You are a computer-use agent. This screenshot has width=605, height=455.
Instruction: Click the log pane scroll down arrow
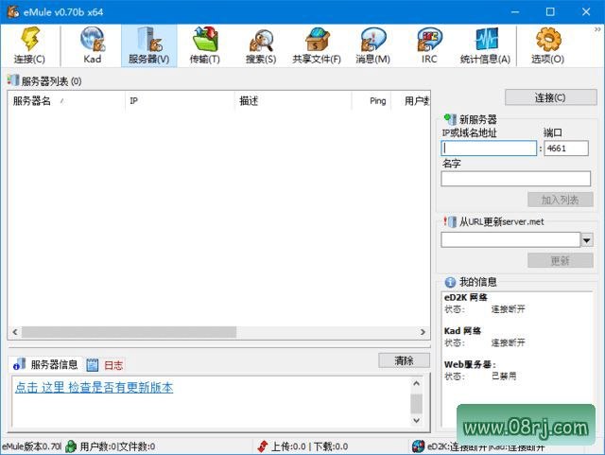(416, 420)
